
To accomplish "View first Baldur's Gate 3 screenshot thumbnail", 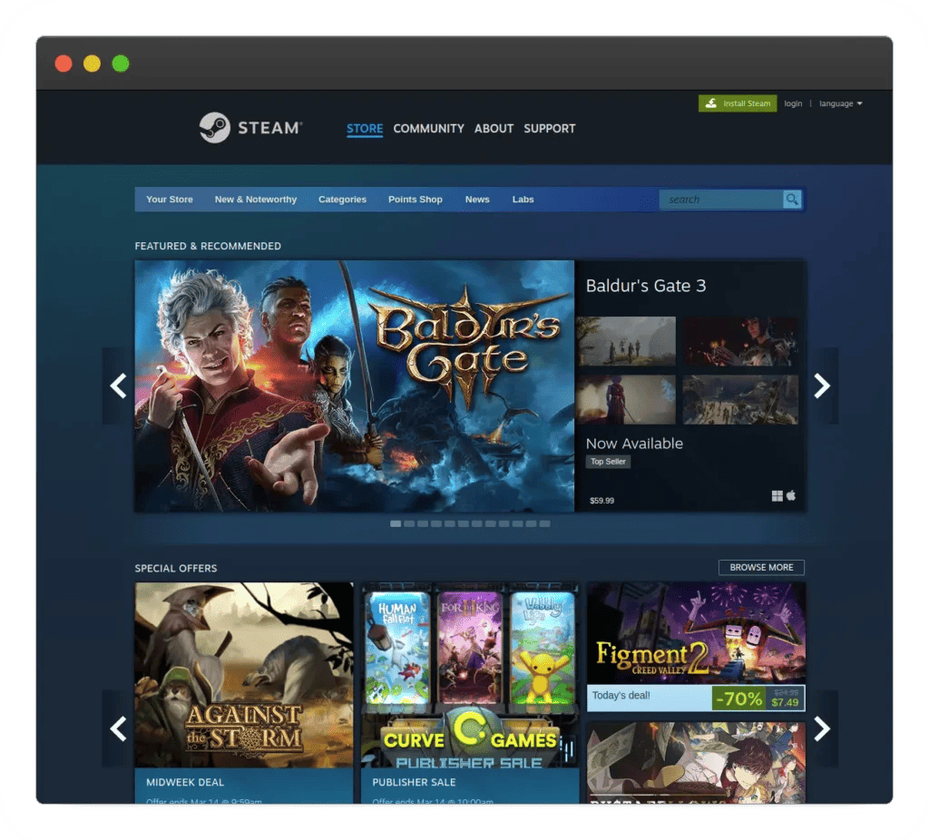I will (626, 340).
